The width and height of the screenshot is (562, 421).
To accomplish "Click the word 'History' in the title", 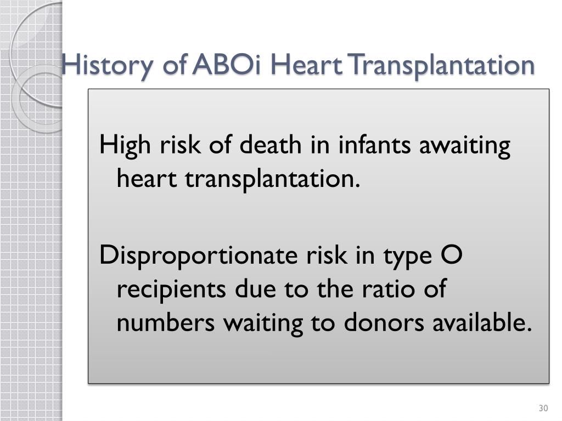I will (107, 66).
